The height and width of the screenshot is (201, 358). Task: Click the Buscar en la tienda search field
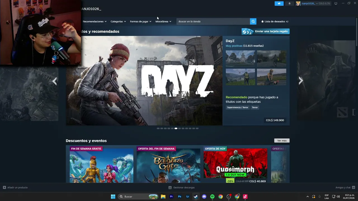pyautogui.click(x=213, y=21)
